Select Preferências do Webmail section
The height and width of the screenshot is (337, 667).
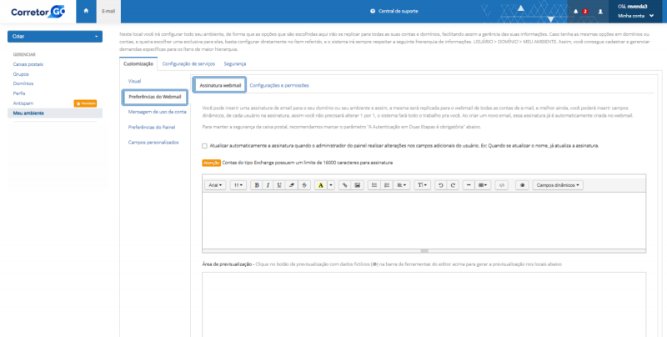[155, 97]
